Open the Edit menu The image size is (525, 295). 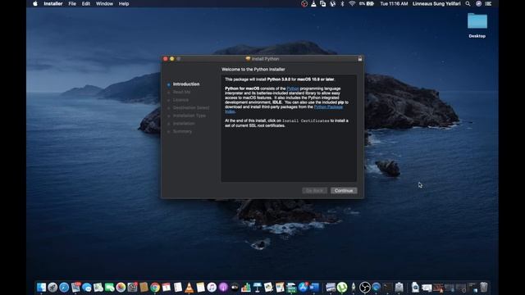click(85, 3)
